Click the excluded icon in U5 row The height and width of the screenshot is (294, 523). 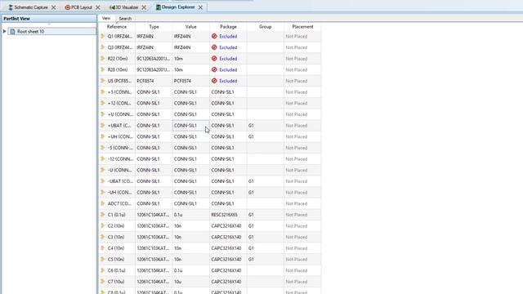[214, 81]
